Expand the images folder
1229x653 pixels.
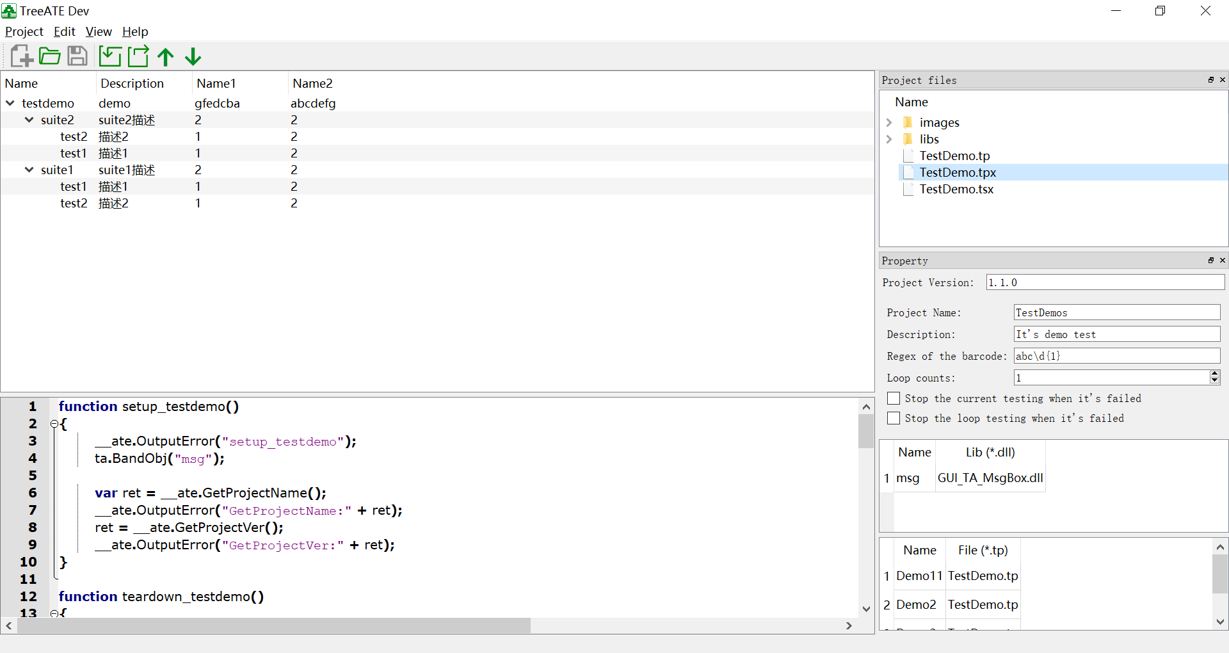[x=889, y=122]
